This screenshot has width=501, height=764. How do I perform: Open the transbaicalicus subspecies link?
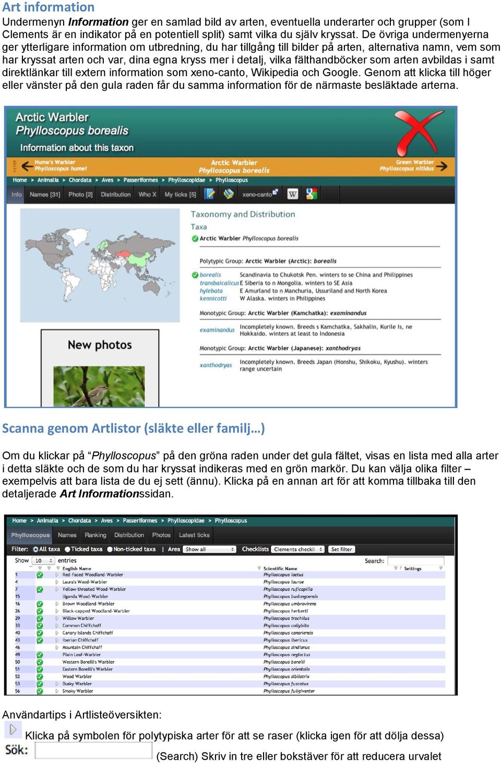(x=219, y=283)
